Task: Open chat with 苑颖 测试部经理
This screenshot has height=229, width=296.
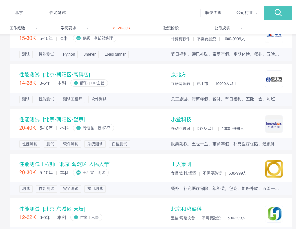Action: click(x=95, y=38)
